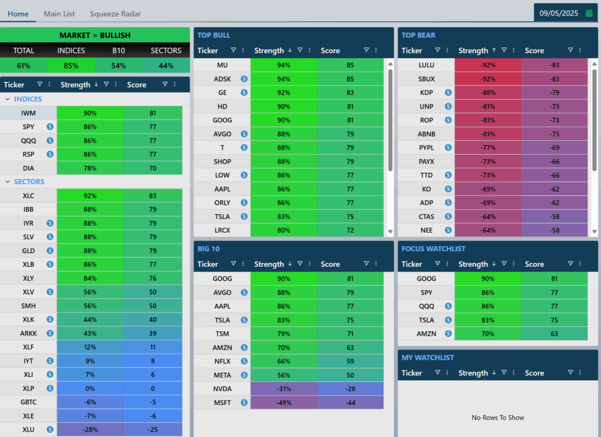Click the S badge next to IYR sector
Image resolution: width=601 pixels, height=437 pixels.
50,223
